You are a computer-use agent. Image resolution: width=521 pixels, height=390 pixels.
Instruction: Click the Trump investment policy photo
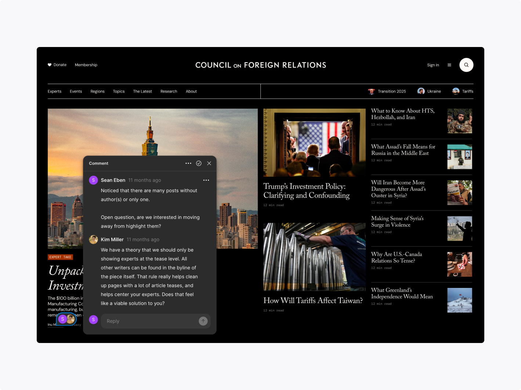pos(314,142)
